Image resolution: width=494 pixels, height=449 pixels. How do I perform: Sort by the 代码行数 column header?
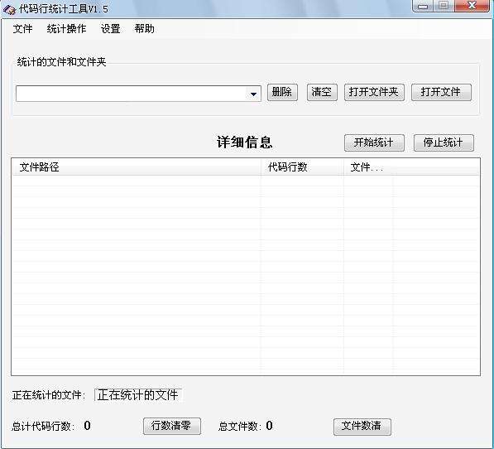tap(302, 167)
